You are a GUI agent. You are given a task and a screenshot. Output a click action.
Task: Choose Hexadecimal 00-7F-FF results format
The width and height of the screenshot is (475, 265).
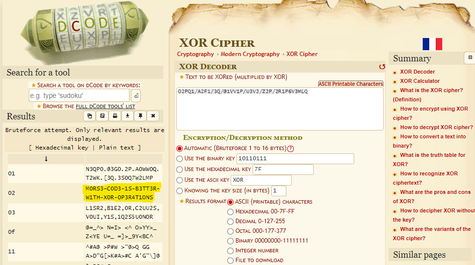(x=231, y=212)
